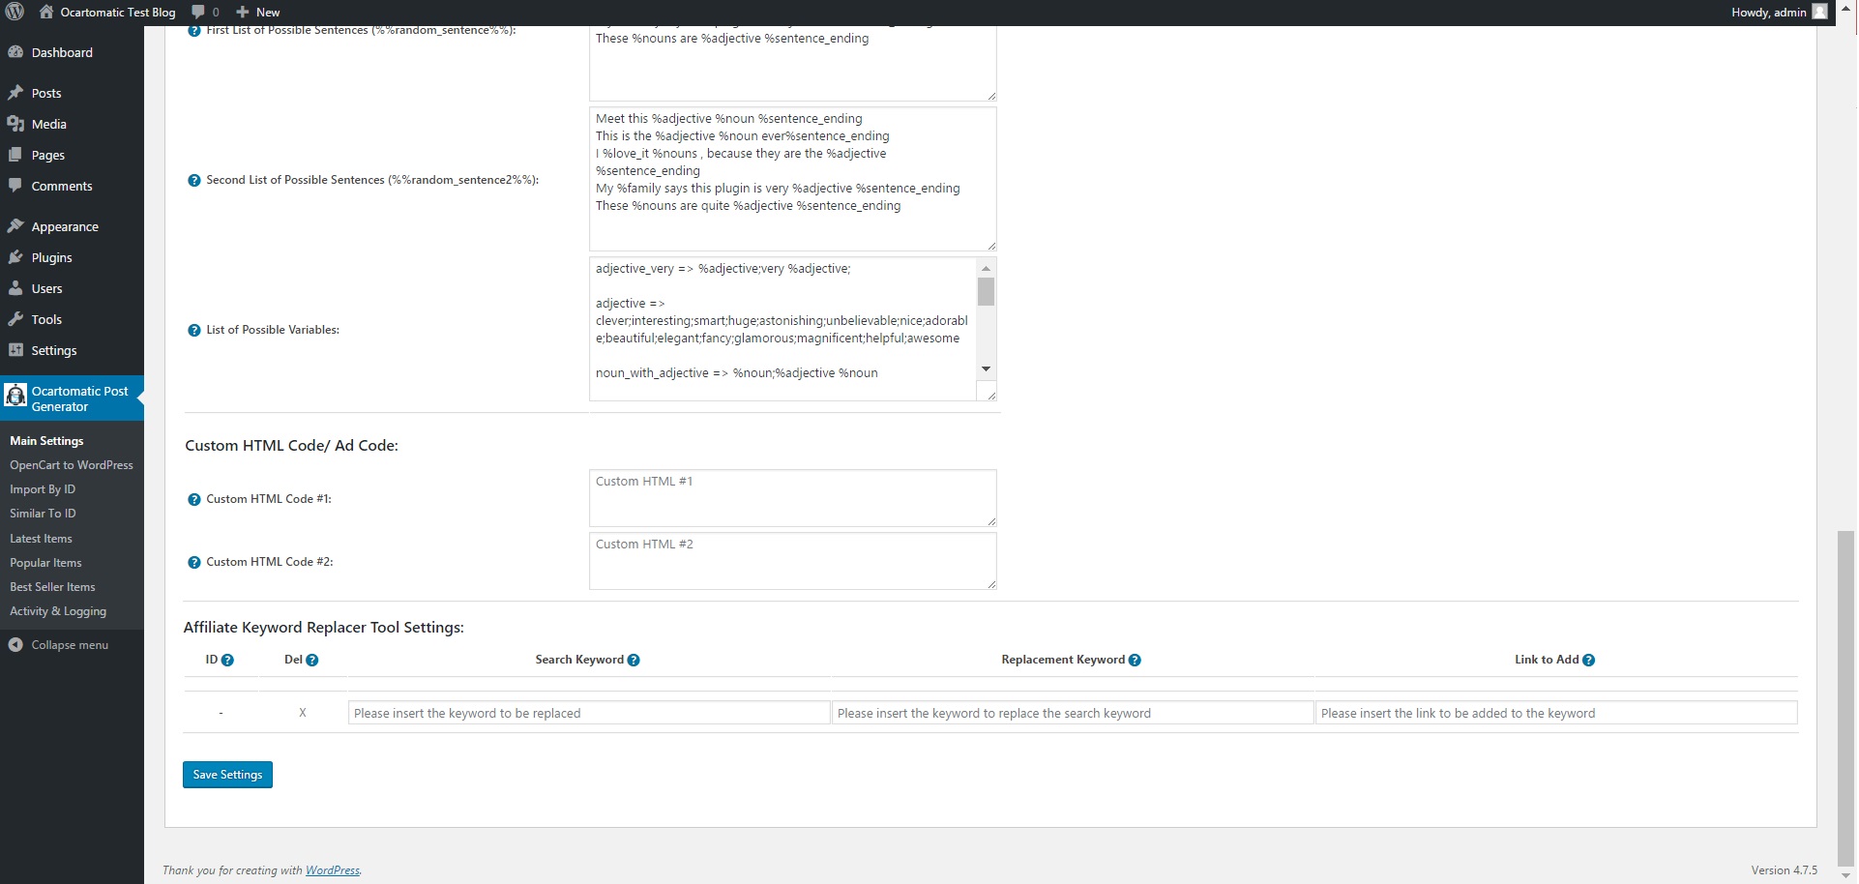Image resolution: width=1859 pixels, height=884 pixels.
Task: Click the Comments speech bubble sidebar icon
Action: pyautogui.click(x=15, y=186)
